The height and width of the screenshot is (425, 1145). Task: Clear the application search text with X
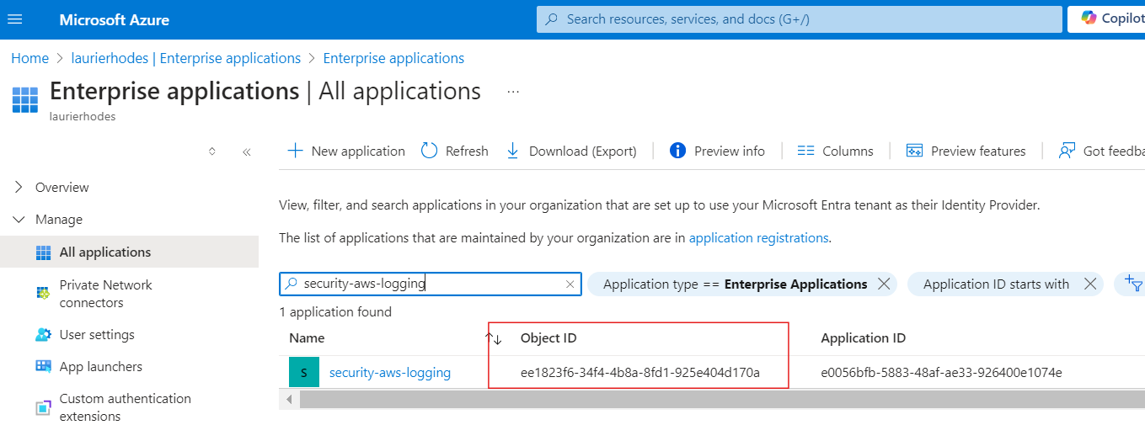[570, 284]
